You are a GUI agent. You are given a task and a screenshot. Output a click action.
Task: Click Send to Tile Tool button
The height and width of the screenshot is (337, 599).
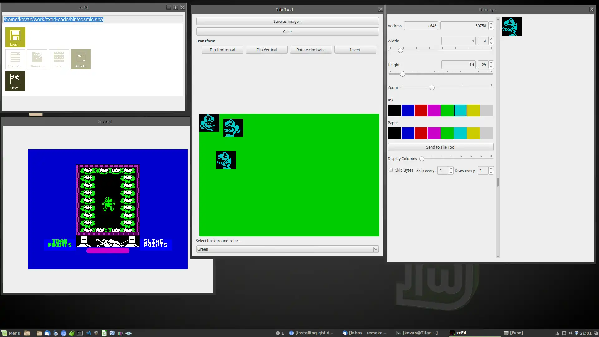tap(441, 147)
